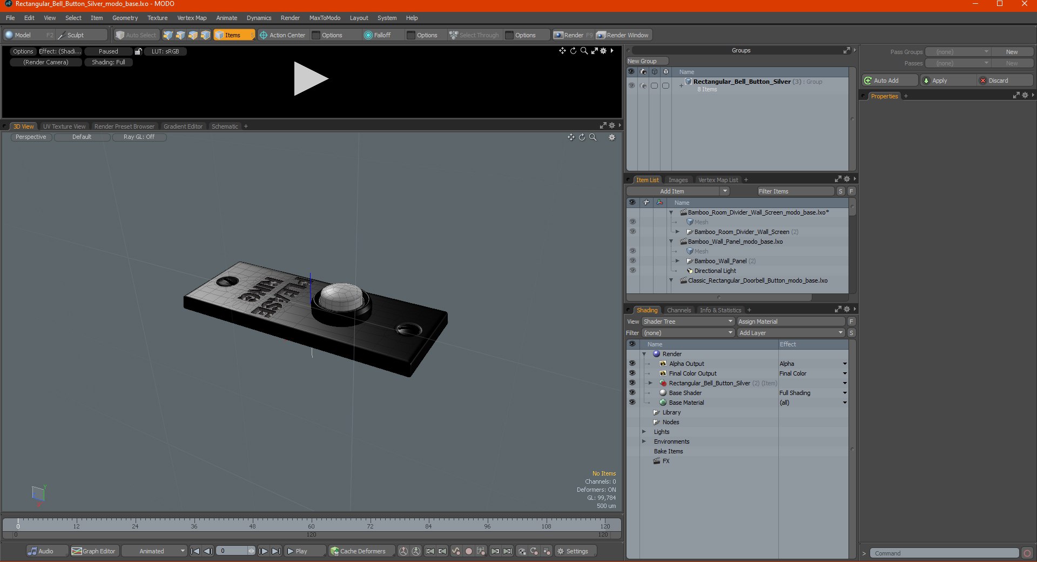Viewport: 1037px width, 562px height.
Task: Toggle visibility of Directional Light
Action: point(632,271)
